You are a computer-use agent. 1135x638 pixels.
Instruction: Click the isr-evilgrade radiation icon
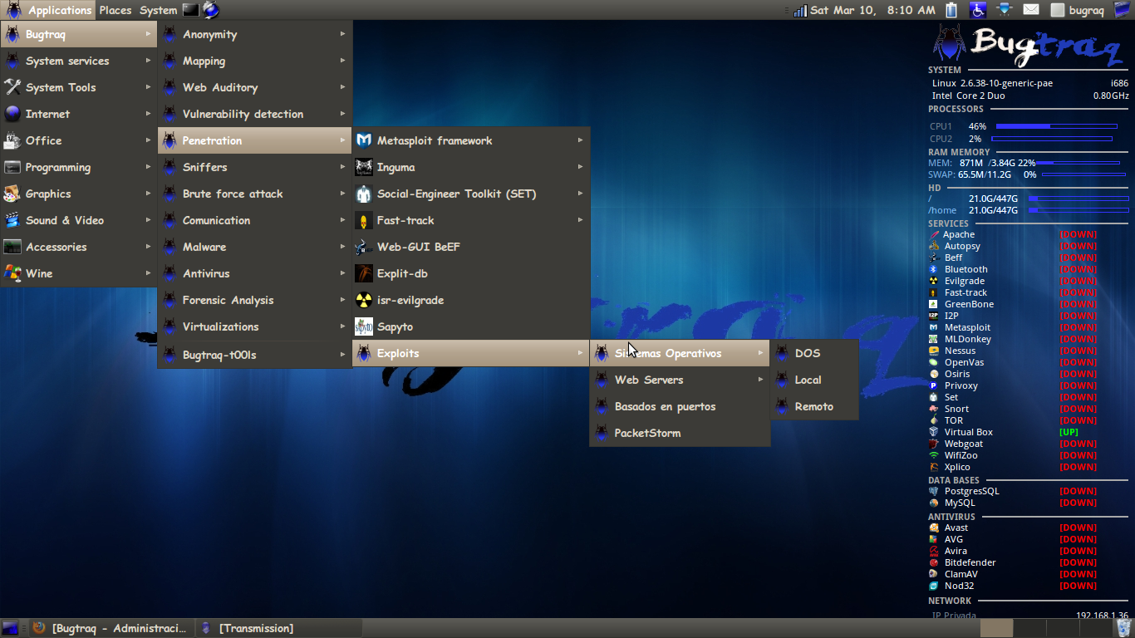(364, 300)
